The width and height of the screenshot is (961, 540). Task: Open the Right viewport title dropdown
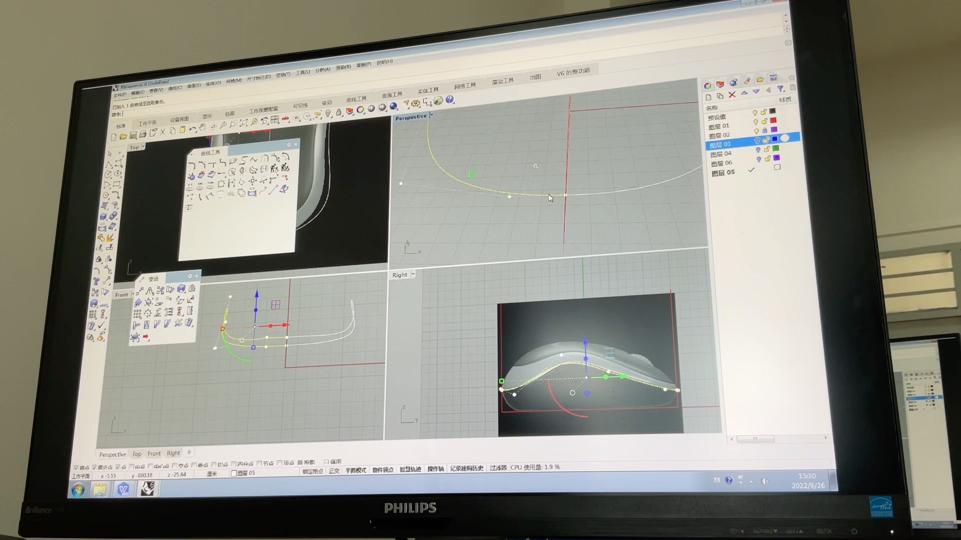coord(413,274)
